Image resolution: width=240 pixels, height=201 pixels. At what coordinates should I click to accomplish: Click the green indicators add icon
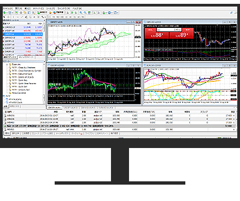tap(104, 13)
